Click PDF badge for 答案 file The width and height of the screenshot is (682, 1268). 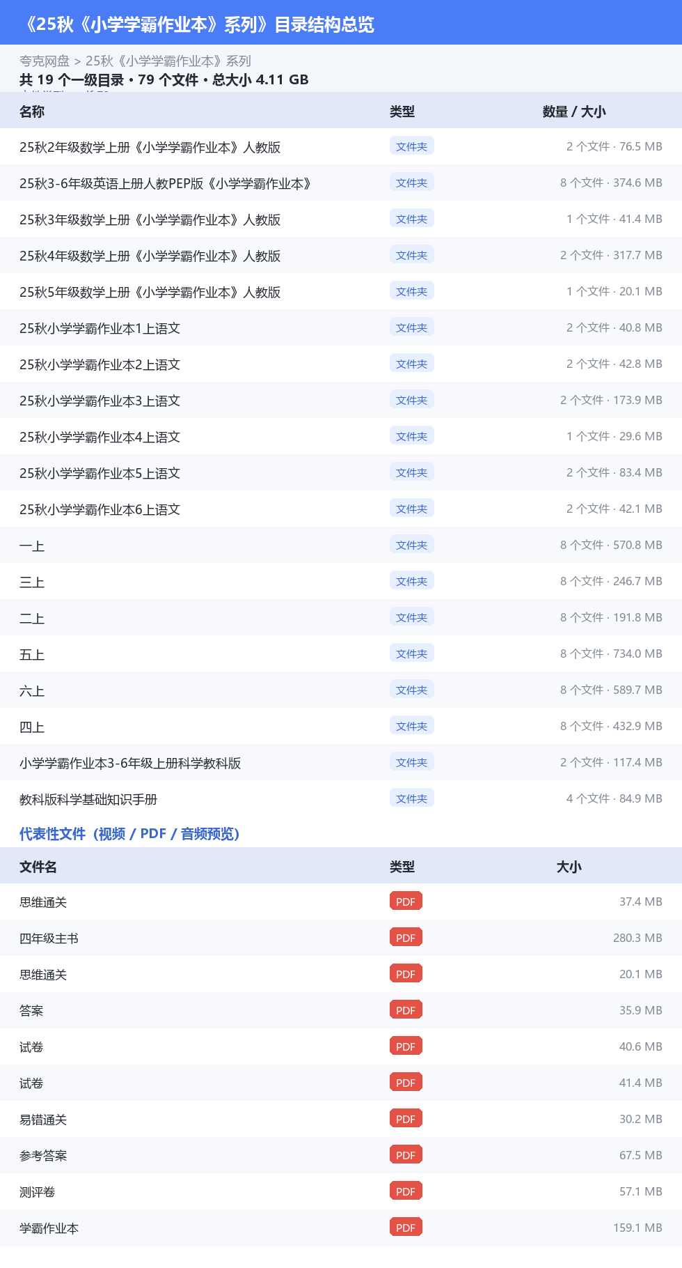coord(406,1010)
